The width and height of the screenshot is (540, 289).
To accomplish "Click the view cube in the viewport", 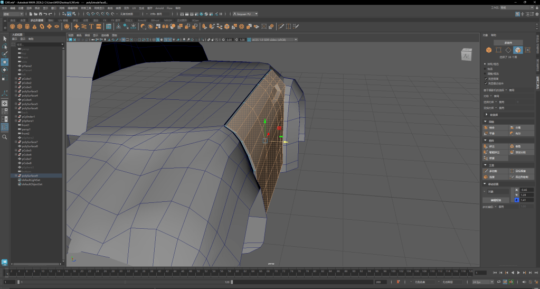I will pyautogui.click(x=467, y=54).
